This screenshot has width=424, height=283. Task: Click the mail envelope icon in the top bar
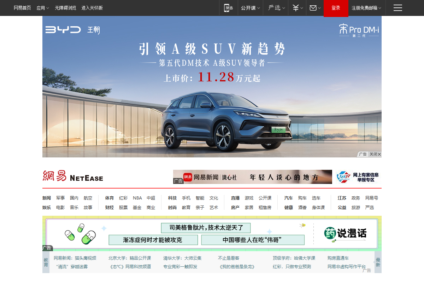314,8
